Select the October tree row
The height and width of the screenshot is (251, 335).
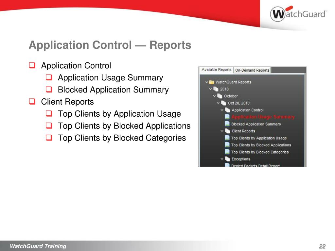tap(231, 96)
